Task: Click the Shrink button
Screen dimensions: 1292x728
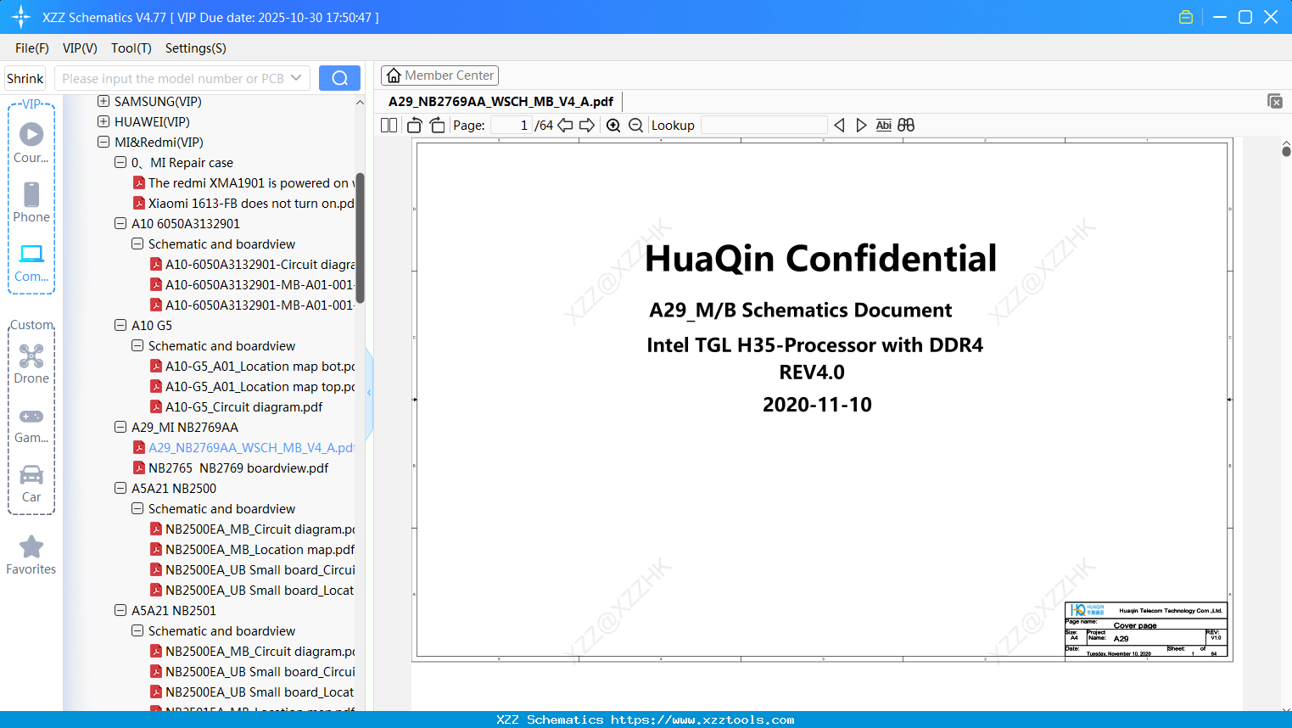Action: click(x=25, y=78)
